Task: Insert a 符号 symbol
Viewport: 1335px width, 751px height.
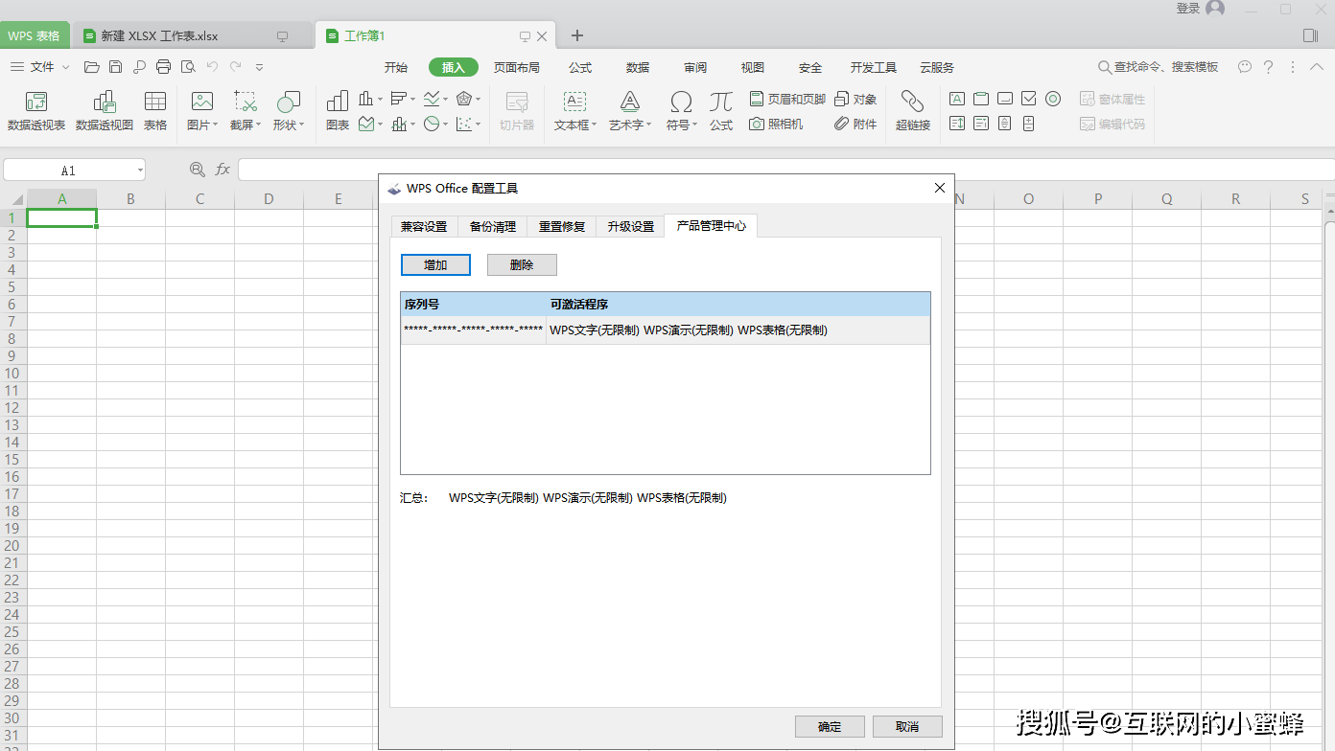Action: [682, 111]
